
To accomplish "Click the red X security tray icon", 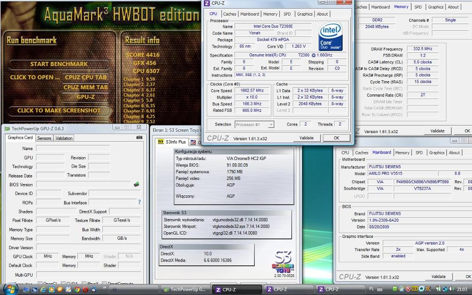I will tap(408, 289).
